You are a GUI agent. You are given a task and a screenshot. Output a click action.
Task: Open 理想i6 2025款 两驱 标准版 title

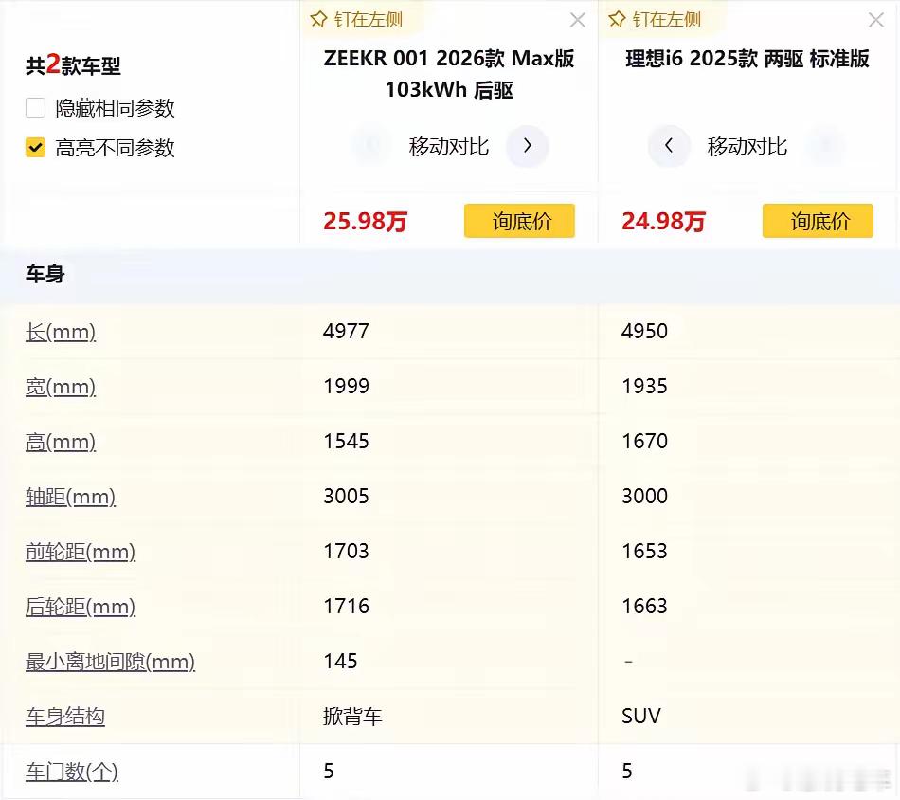[x=747, y=59]
